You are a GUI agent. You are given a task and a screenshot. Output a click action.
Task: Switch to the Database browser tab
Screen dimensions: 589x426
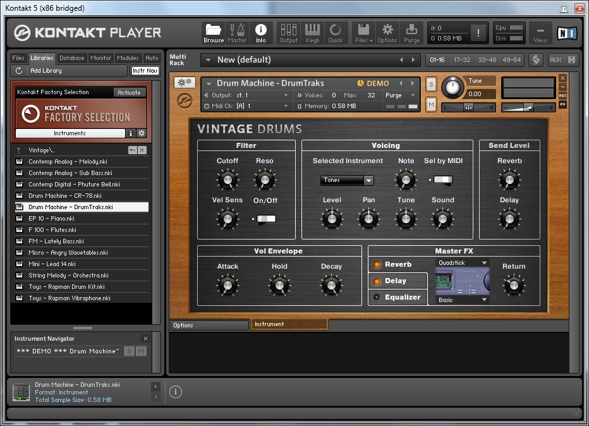point(72,58)
